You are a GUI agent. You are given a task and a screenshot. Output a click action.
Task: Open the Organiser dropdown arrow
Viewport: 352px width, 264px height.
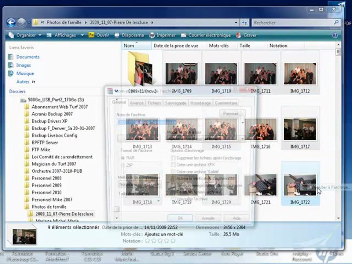(x=40, y=36)
